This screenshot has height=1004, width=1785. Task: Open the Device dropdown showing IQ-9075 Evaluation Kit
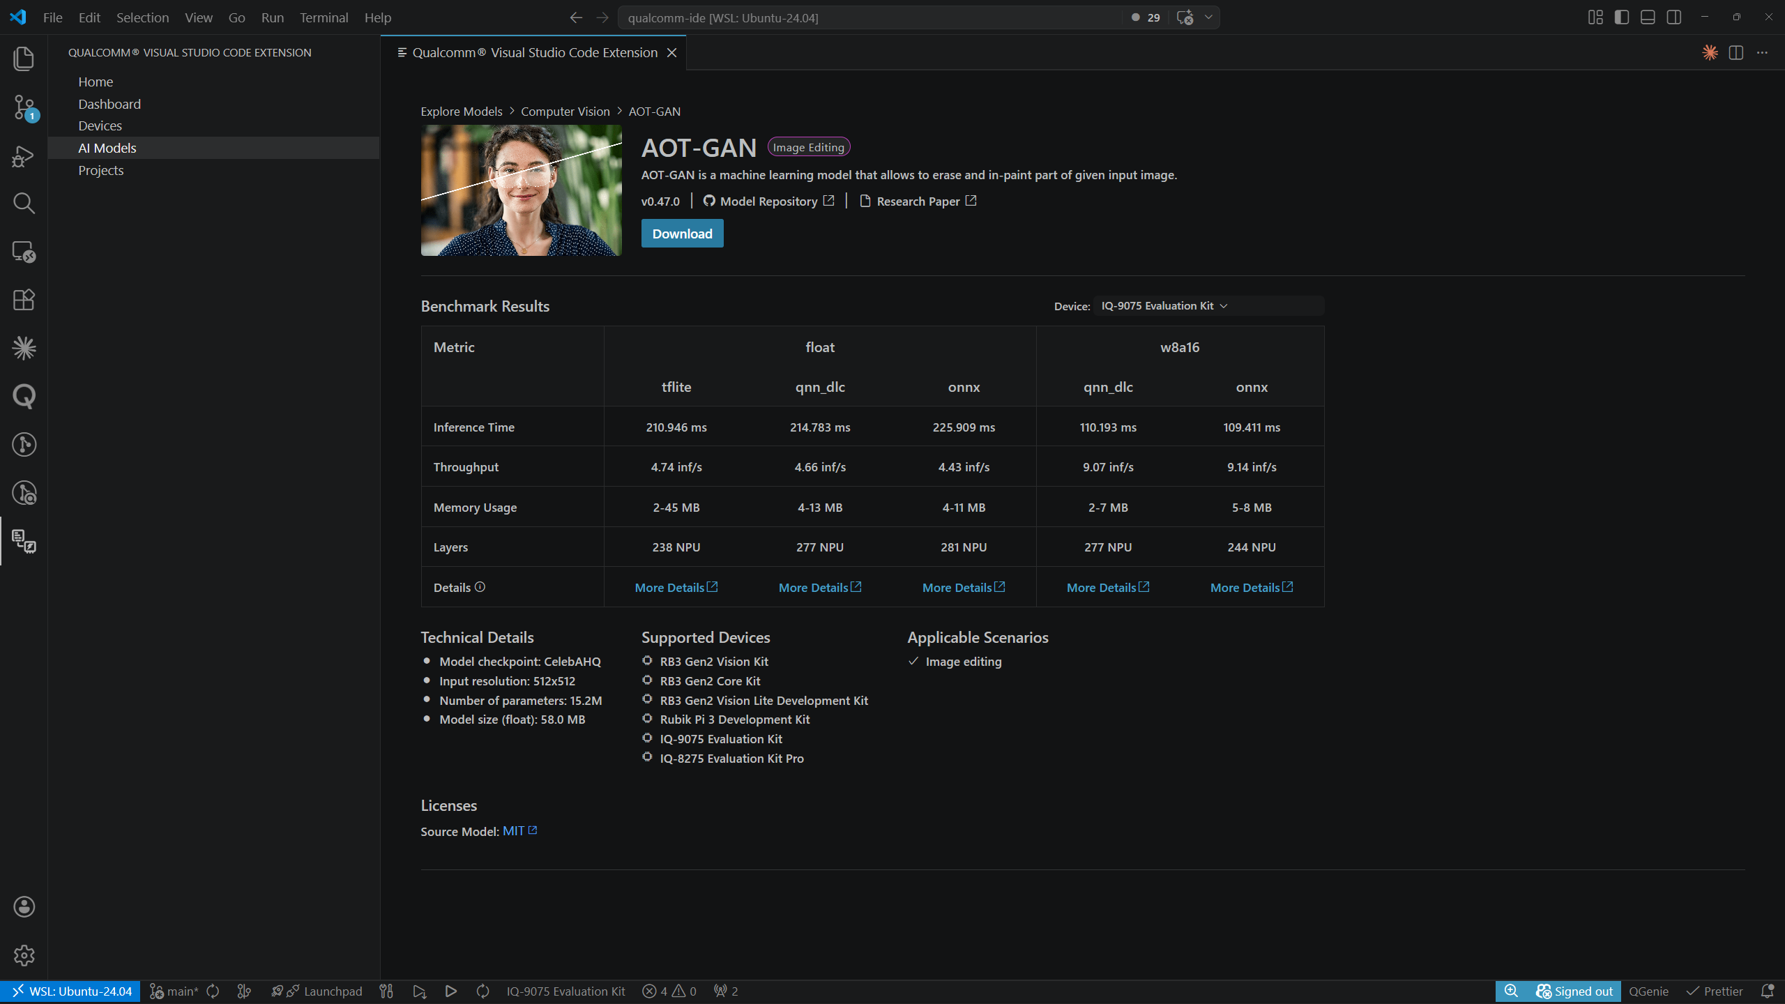coord(1208,306)
